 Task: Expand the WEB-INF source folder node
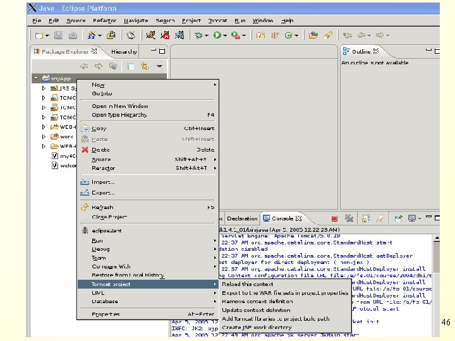[x=44, y=127]
